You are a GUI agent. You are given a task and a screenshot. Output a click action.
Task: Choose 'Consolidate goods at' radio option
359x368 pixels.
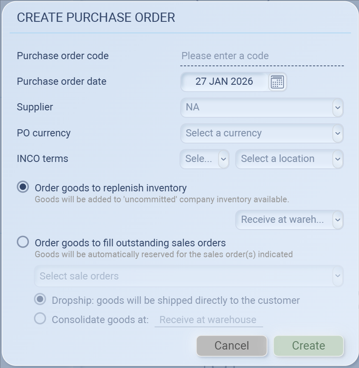tap(40, 319)
